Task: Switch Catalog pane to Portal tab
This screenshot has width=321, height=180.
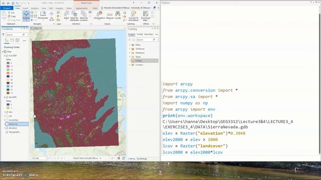Action: (139, 34)
